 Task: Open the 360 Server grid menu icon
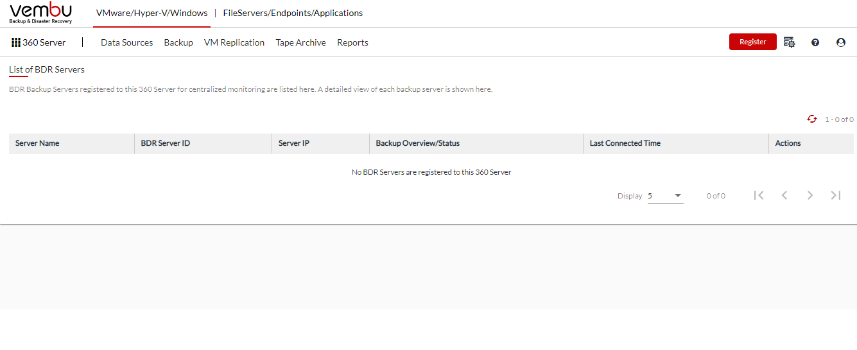(16, 42)
